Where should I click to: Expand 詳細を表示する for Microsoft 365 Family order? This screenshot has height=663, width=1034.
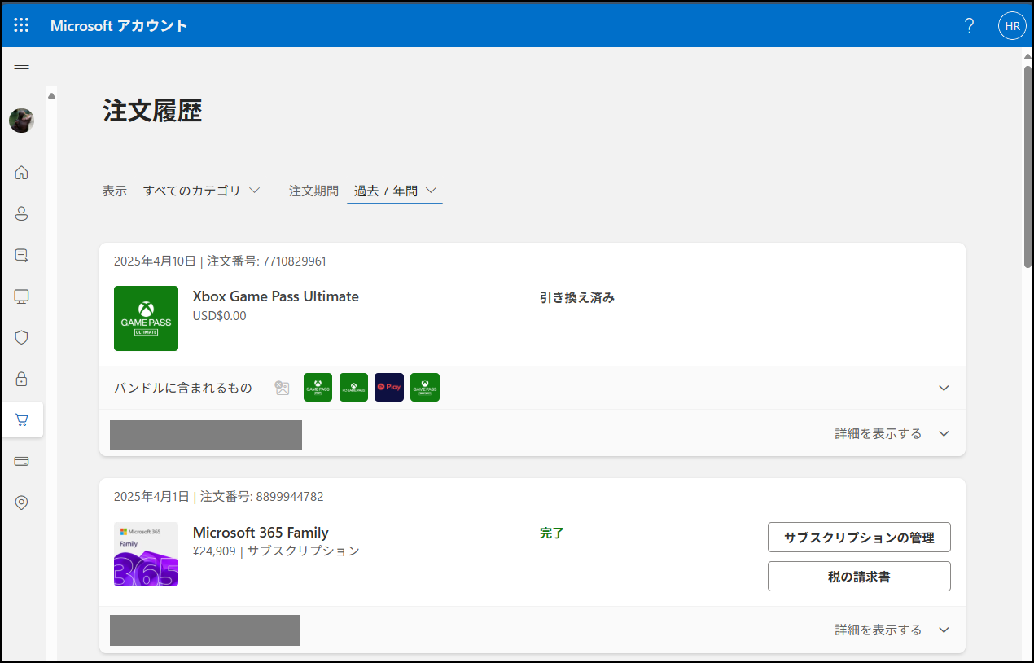pyautogui.click(x=892, y=630)
